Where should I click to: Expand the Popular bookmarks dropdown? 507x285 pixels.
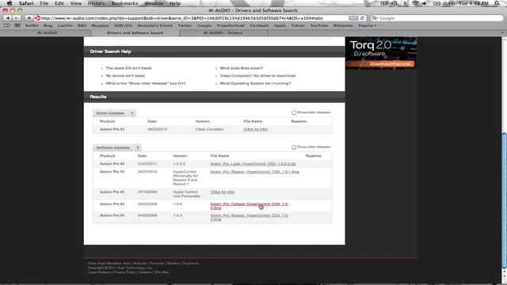[368, 25]
